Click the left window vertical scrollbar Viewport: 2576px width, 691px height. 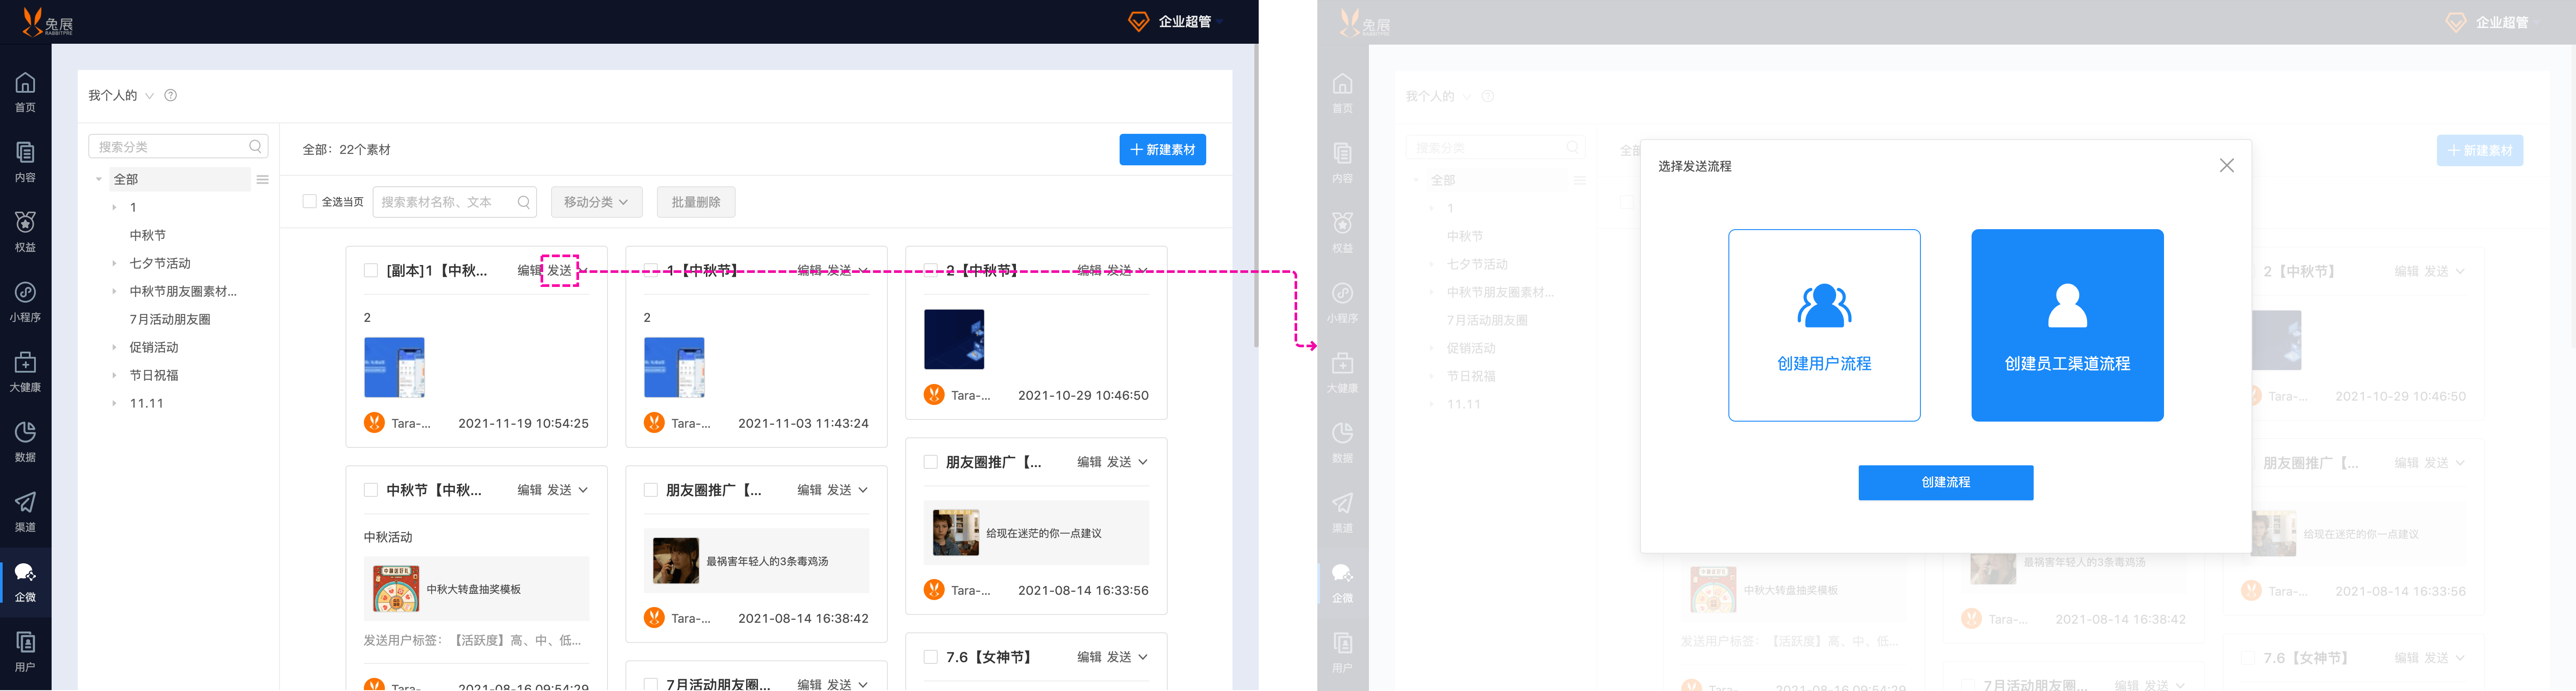(1256, 195)
